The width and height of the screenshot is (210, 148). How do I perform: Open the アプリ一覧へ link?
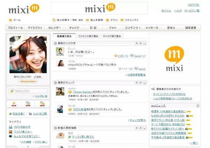[41, 142]
